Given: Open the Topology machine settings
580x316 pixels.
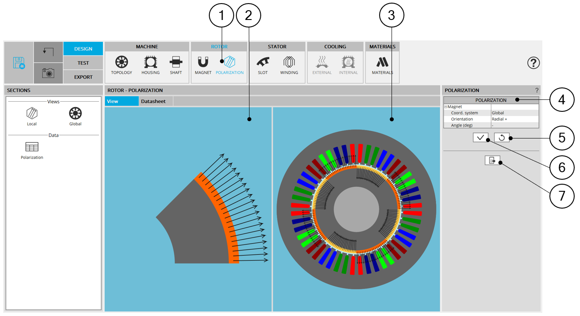Looking at the screenshot, I should click(x=121, y=65).
